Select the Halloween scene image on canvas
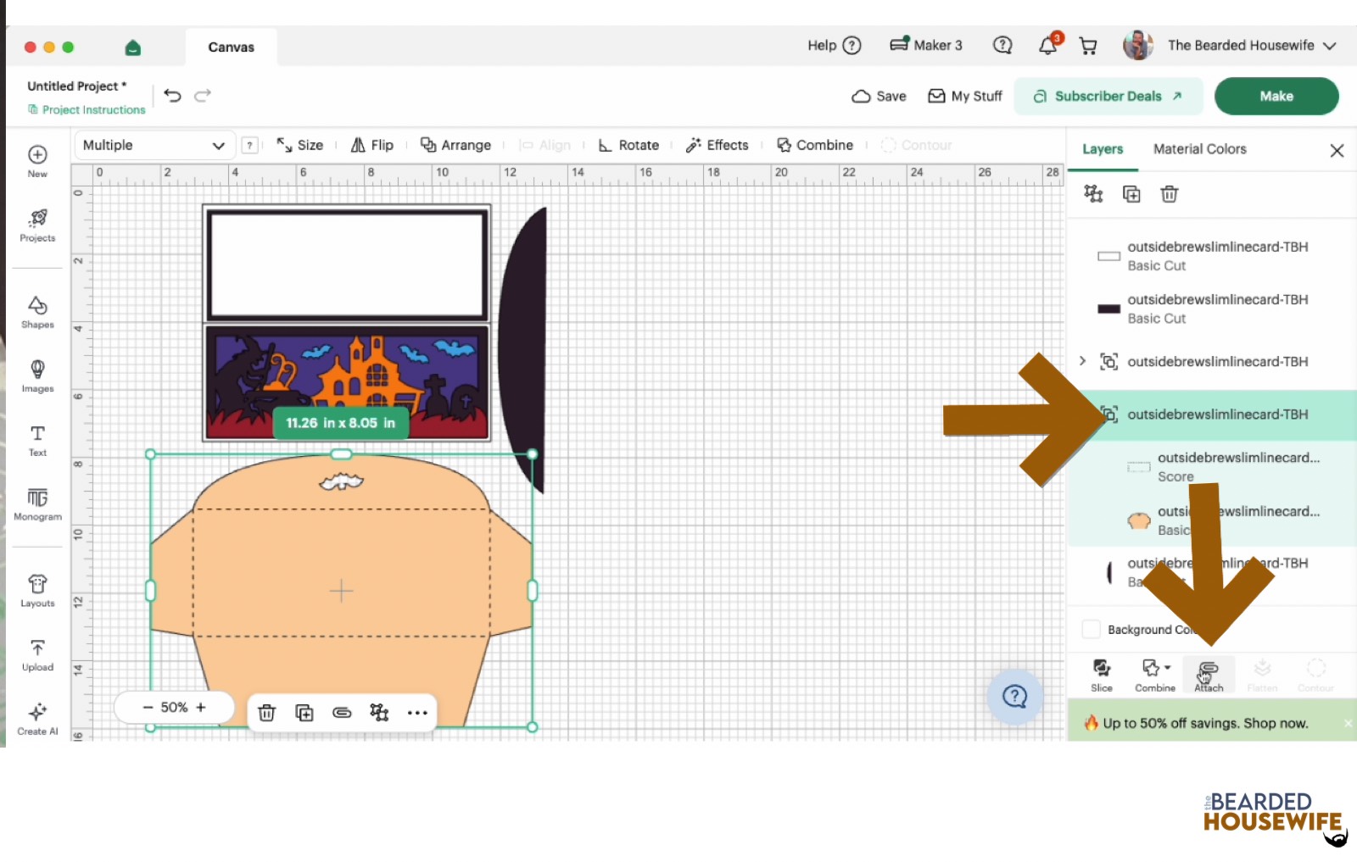This screenshot has height=862, width=1357. [x=347, y=383]
